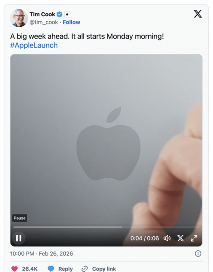Open video on X via player icon

pyautogui.click(x=180, y=238)
